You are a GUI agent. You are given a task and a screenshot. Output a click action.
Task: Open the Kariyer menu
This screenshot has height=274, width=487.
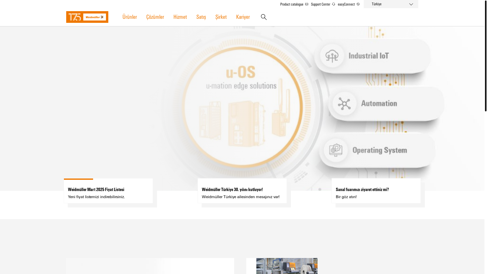[x=243, y=17]
